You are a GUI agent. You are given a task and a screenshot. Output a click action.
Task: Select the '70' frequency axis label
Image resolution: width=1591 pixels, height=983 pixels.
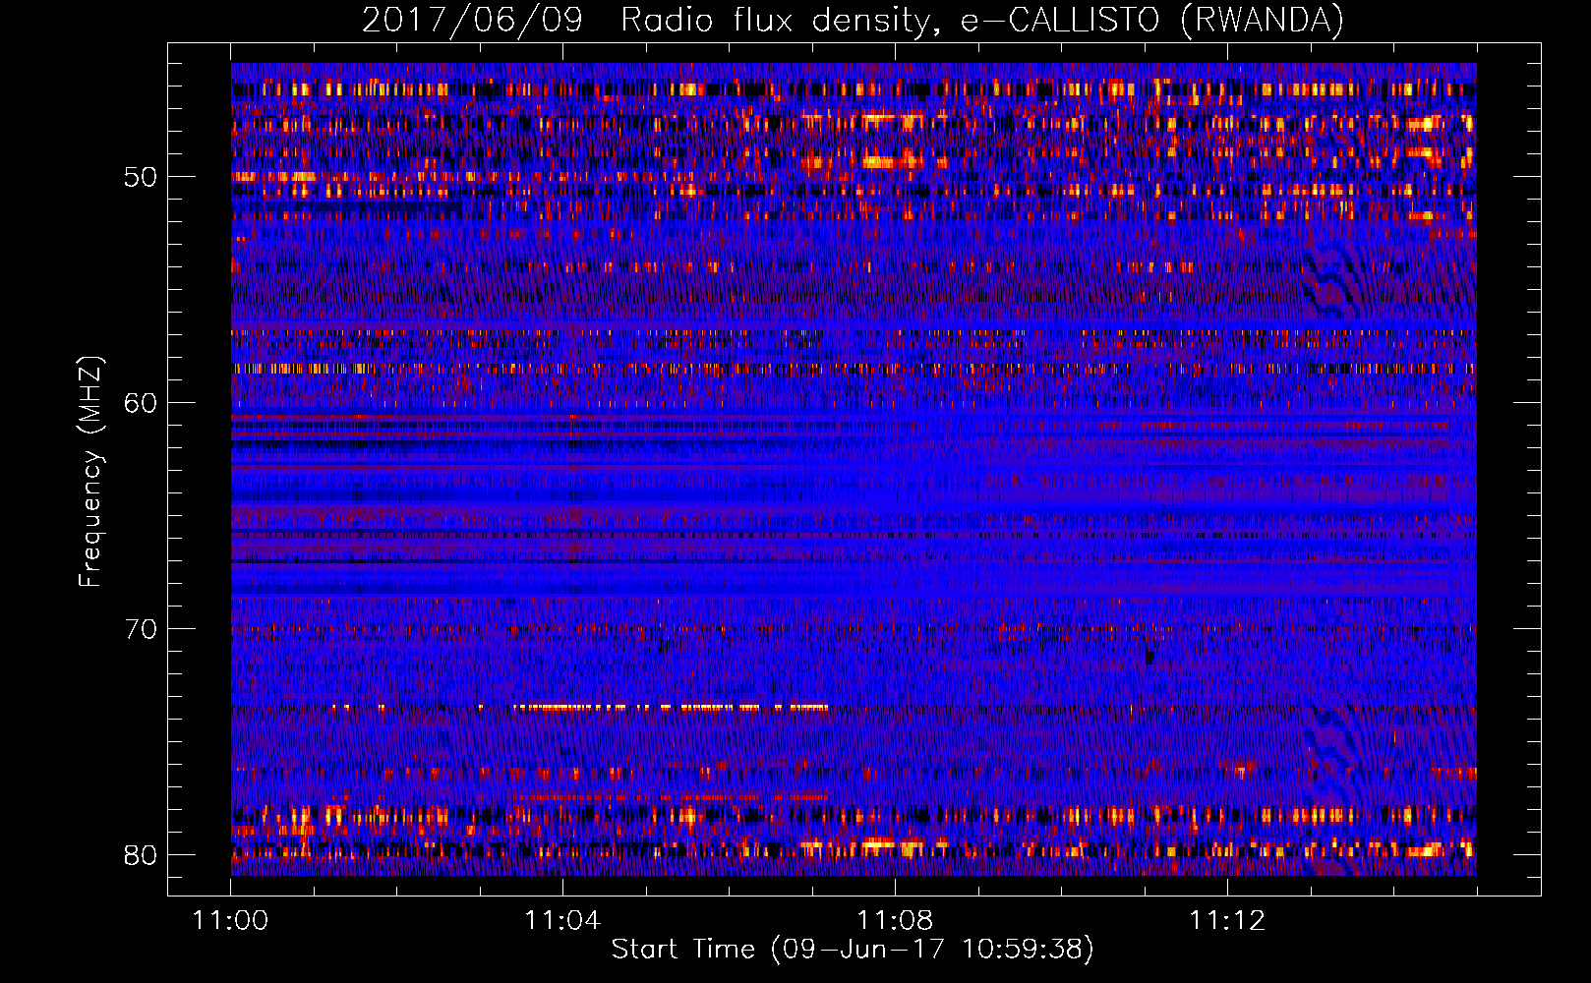coord(141,630)
